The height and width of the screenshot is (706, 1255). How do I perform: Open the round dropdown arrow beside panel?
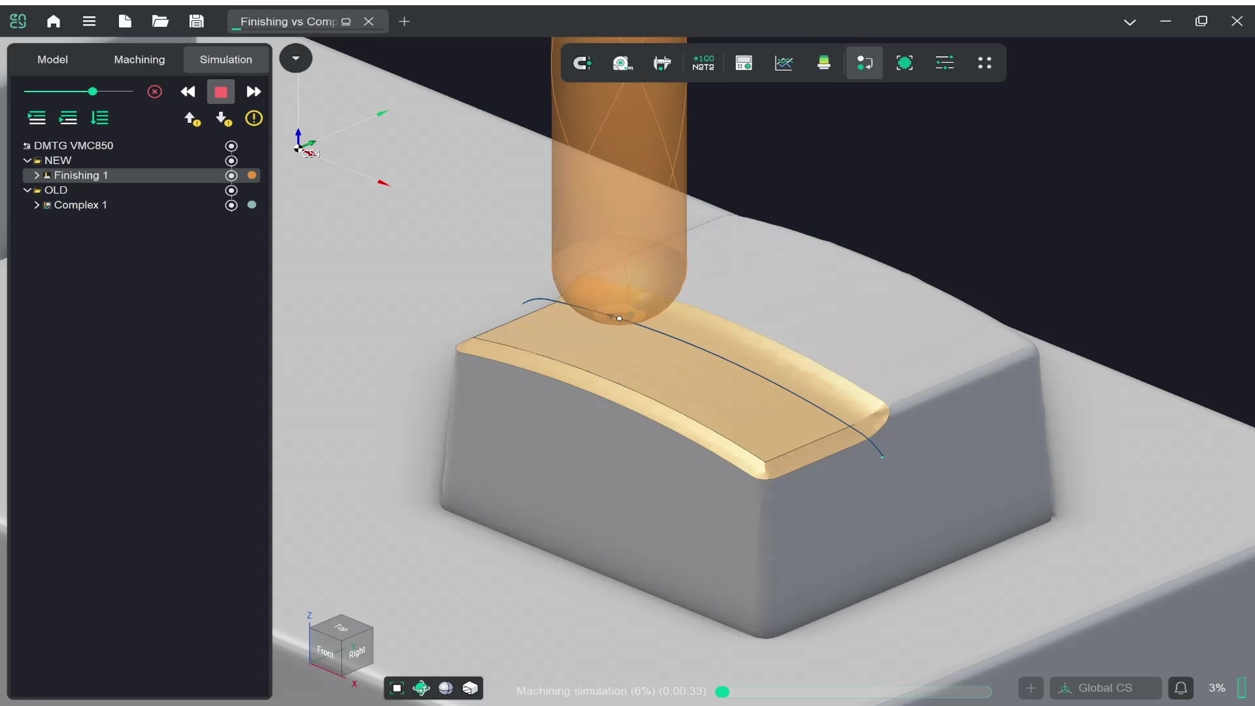(295, 58)
